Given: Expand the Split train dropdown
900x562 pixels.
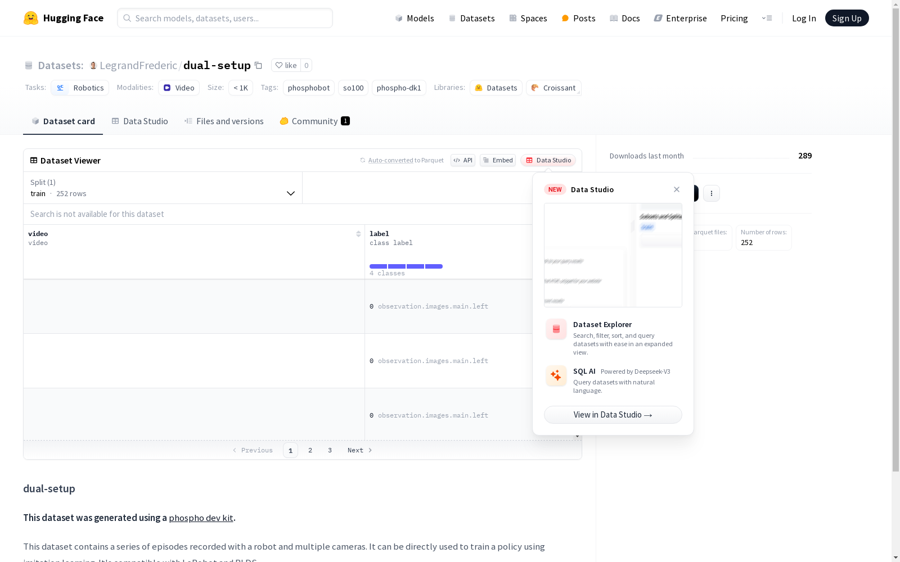Looking at the screenshot, I should click(163, 188).
